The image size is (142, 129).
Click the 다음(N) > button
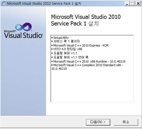98,122
